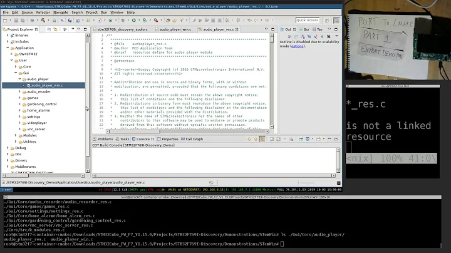451x253 pixels.
Task: Expand the Core folder under User
Action: point(16,67)
